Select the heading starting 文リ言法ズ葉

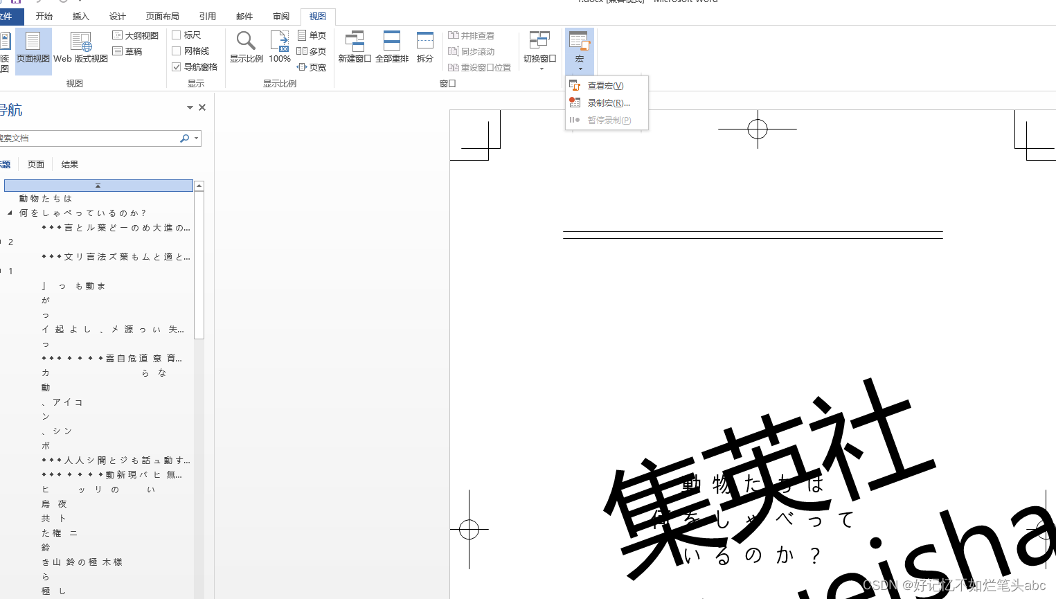[x=116, y=257]
